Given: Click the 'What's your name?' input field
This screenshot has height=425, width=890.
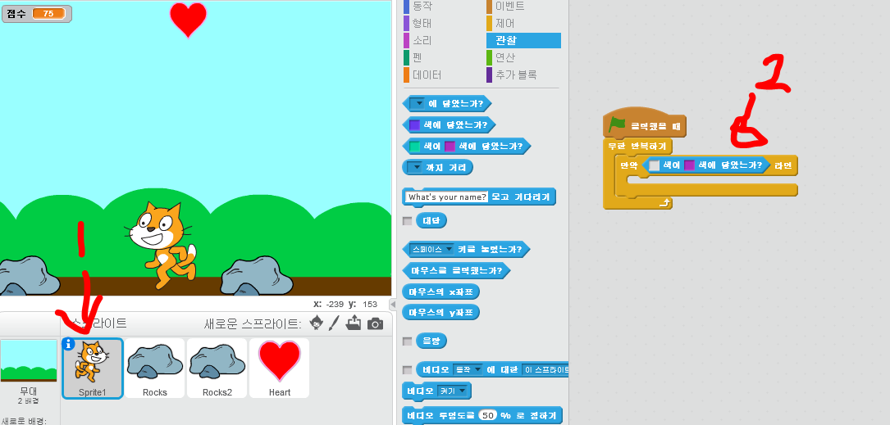Looking at the screenshot, I should [447, 197].
